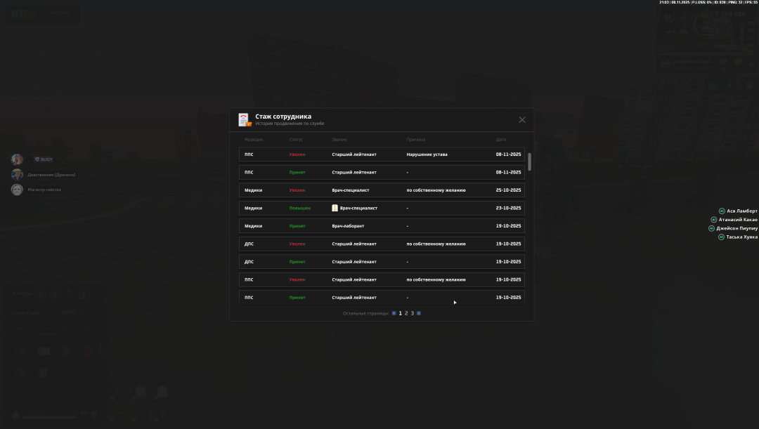Viewport: 759px width, 429px height.
Task: Select the Врач-лаборант Принят row
Action: pos(382,226)
